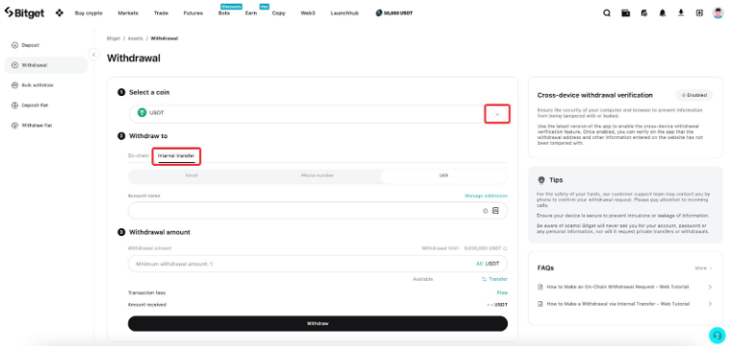The image size is (729, 346).
Task: Open the address book icon in account field
Action: click(495, 211)
